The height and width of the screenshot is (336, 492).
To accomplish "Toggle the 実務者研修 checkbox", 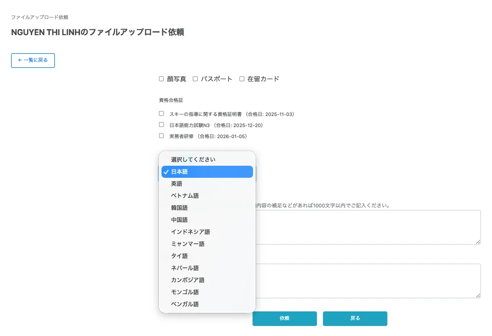I will point(161,136).
